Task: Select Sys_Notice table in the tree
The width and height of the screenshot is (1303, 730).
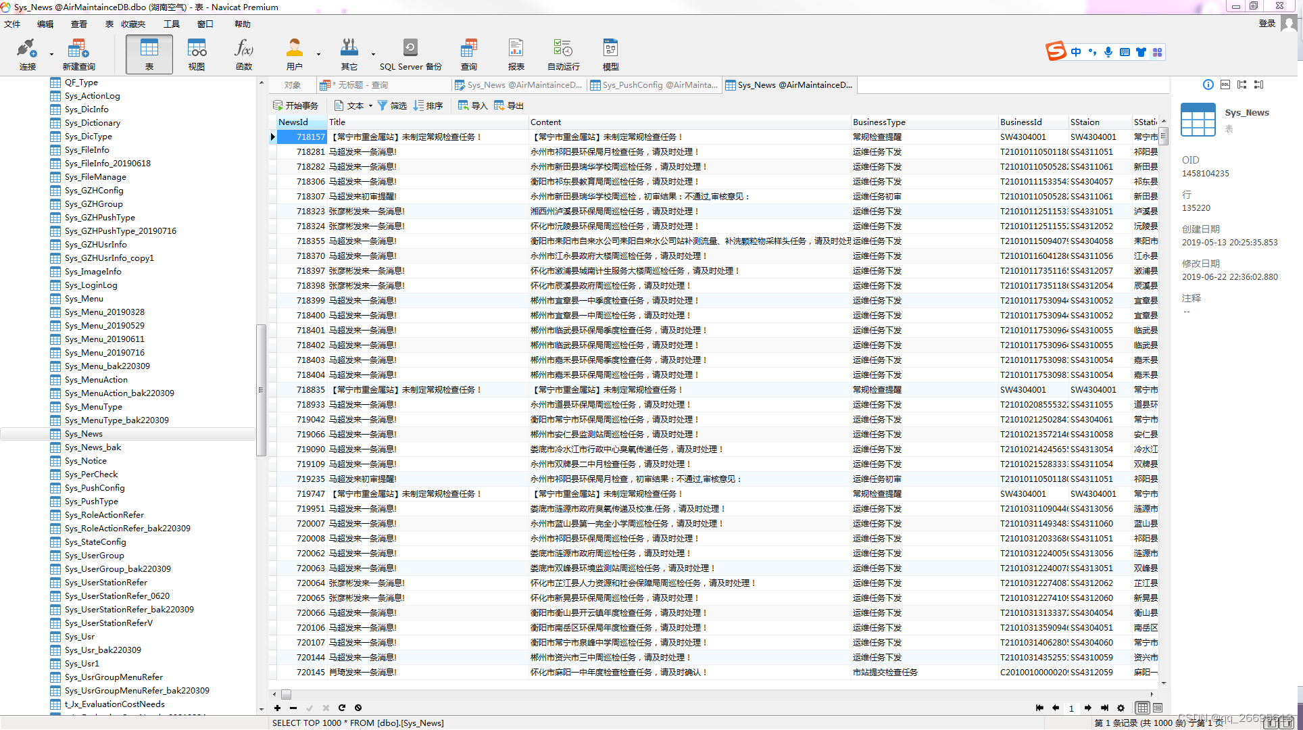Action: tap(85, 461)
